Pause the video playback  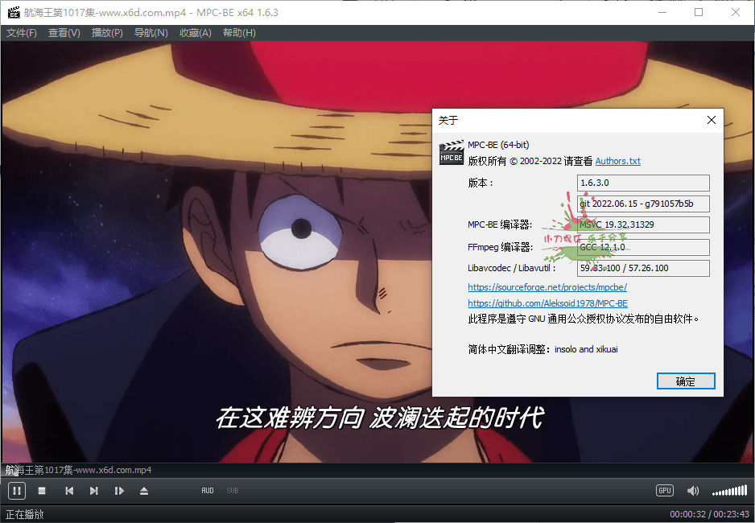tap(16, 490)
